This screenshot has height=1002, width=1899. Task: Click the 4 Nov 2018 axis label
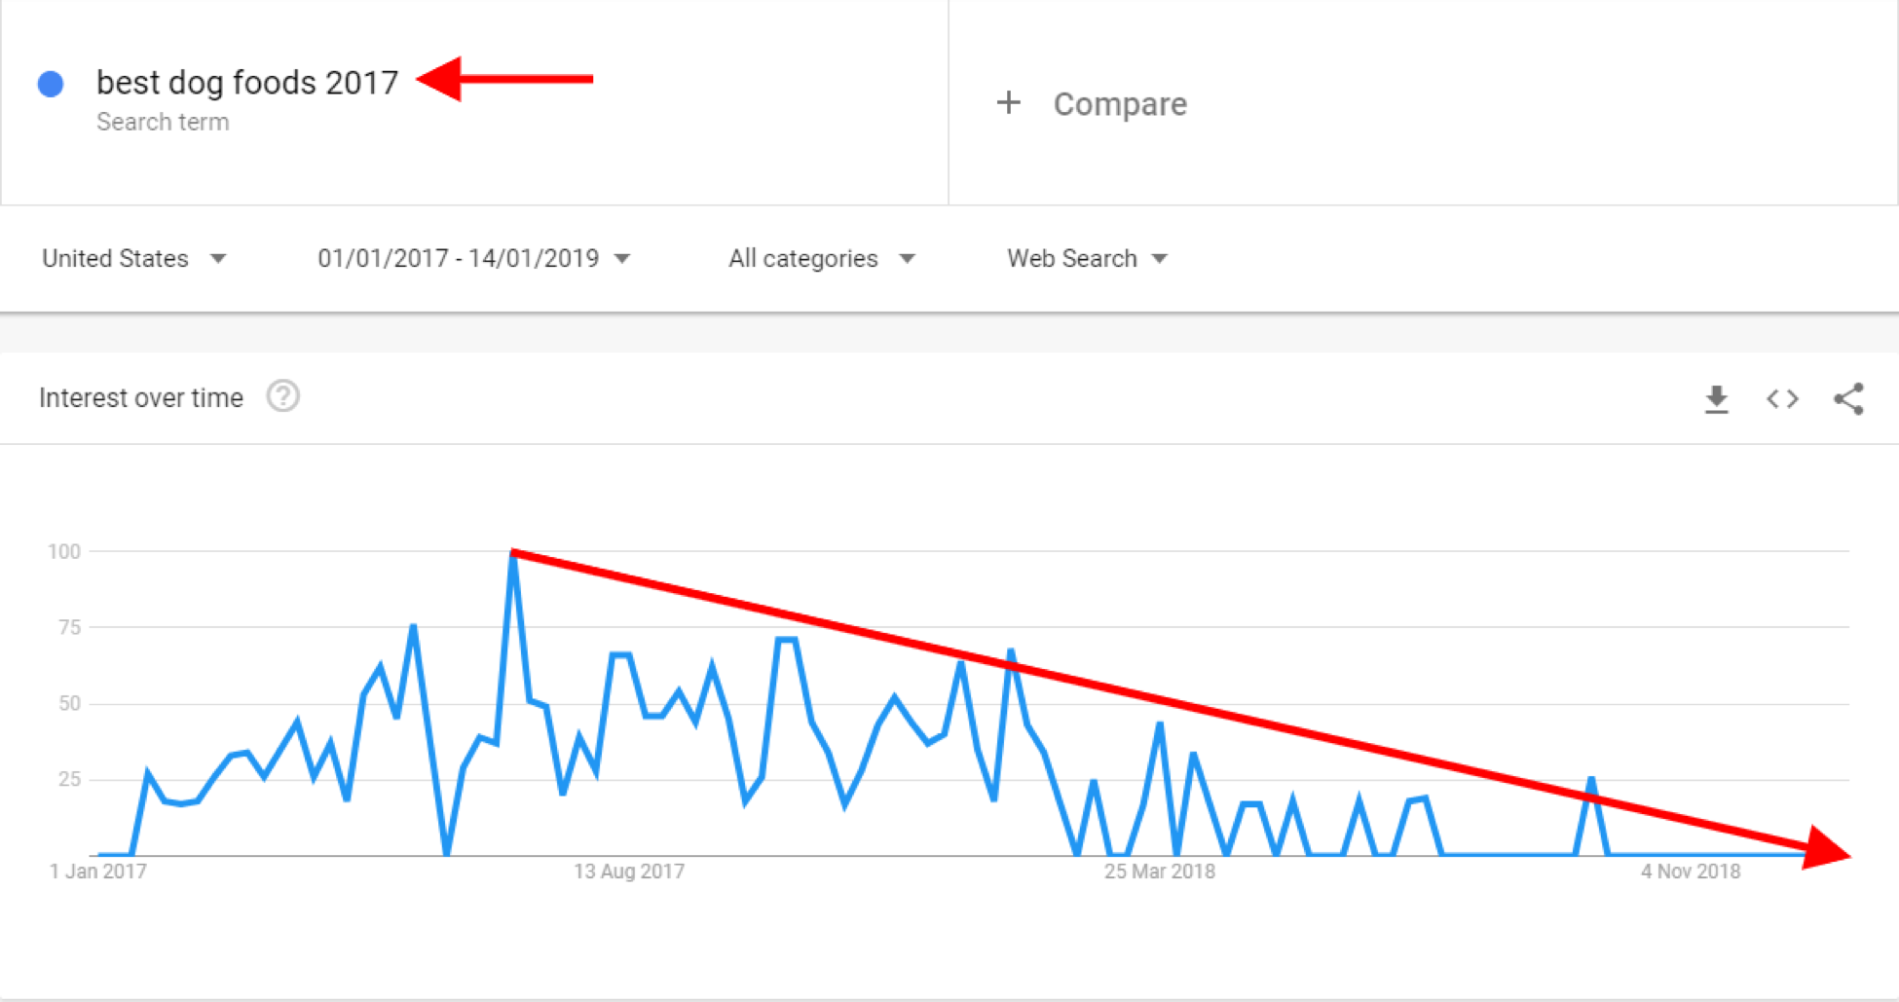pyautogui.click(x=1691, y=872)
